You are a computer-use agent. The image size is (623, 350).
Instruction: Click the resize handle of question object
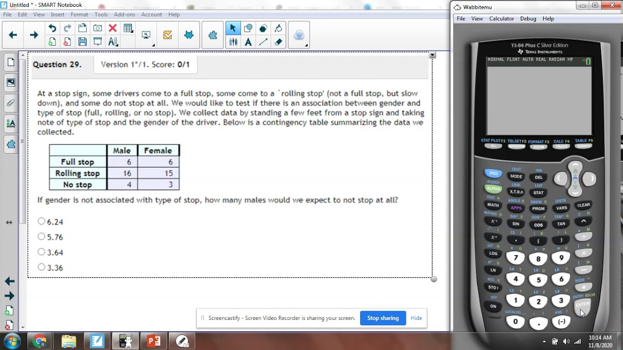point(434,279)
